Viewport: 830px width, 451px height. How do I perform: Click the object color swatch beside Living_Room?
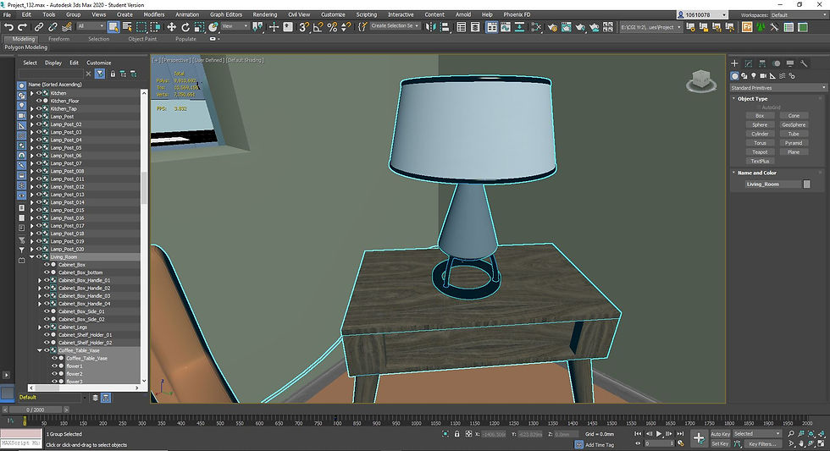[806, 184]
